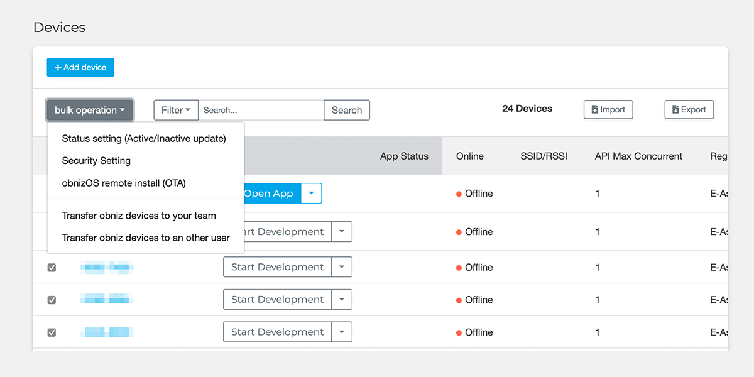Image resolution: width=754 pixels, height=377 pixels.
Task: Open the blurred device link in bottom row
Action: [x=107, y=332]
